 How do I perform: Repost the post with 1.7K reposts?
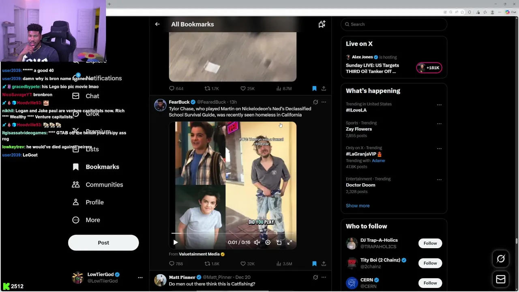point(212,88)
